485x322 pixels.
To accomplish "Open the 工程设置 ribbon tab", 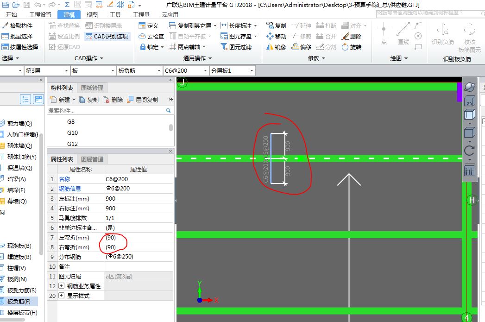I will pyautogui.click(x=40, y=14).
